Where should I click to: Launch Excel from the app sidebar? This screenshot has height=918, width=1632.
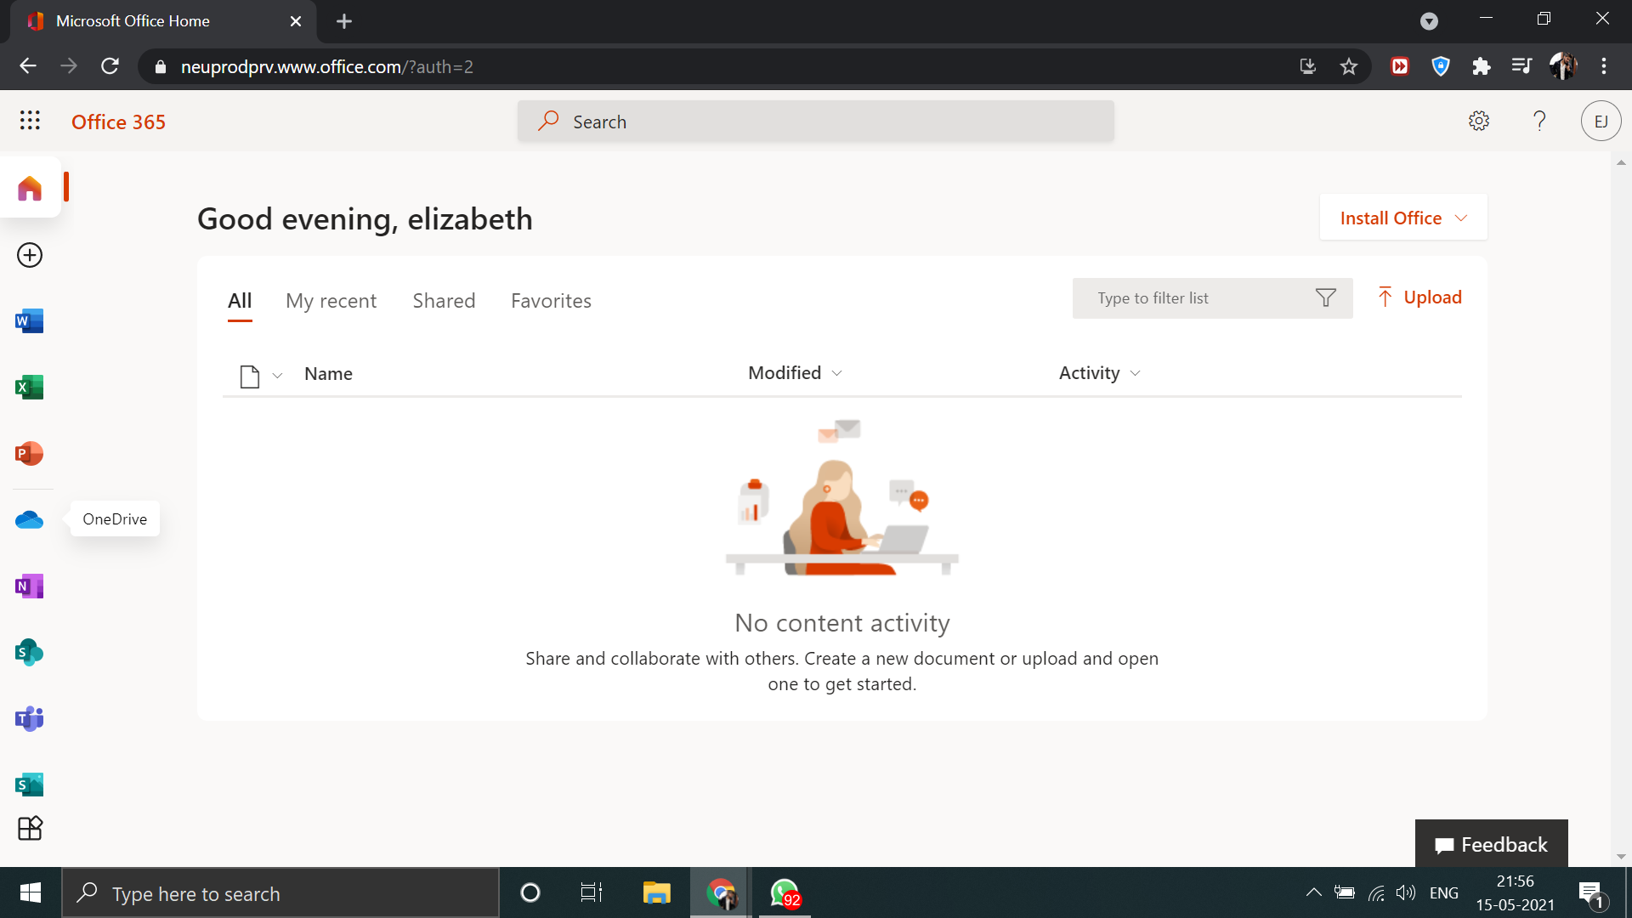pyautogui.click(x=30, y=388)
